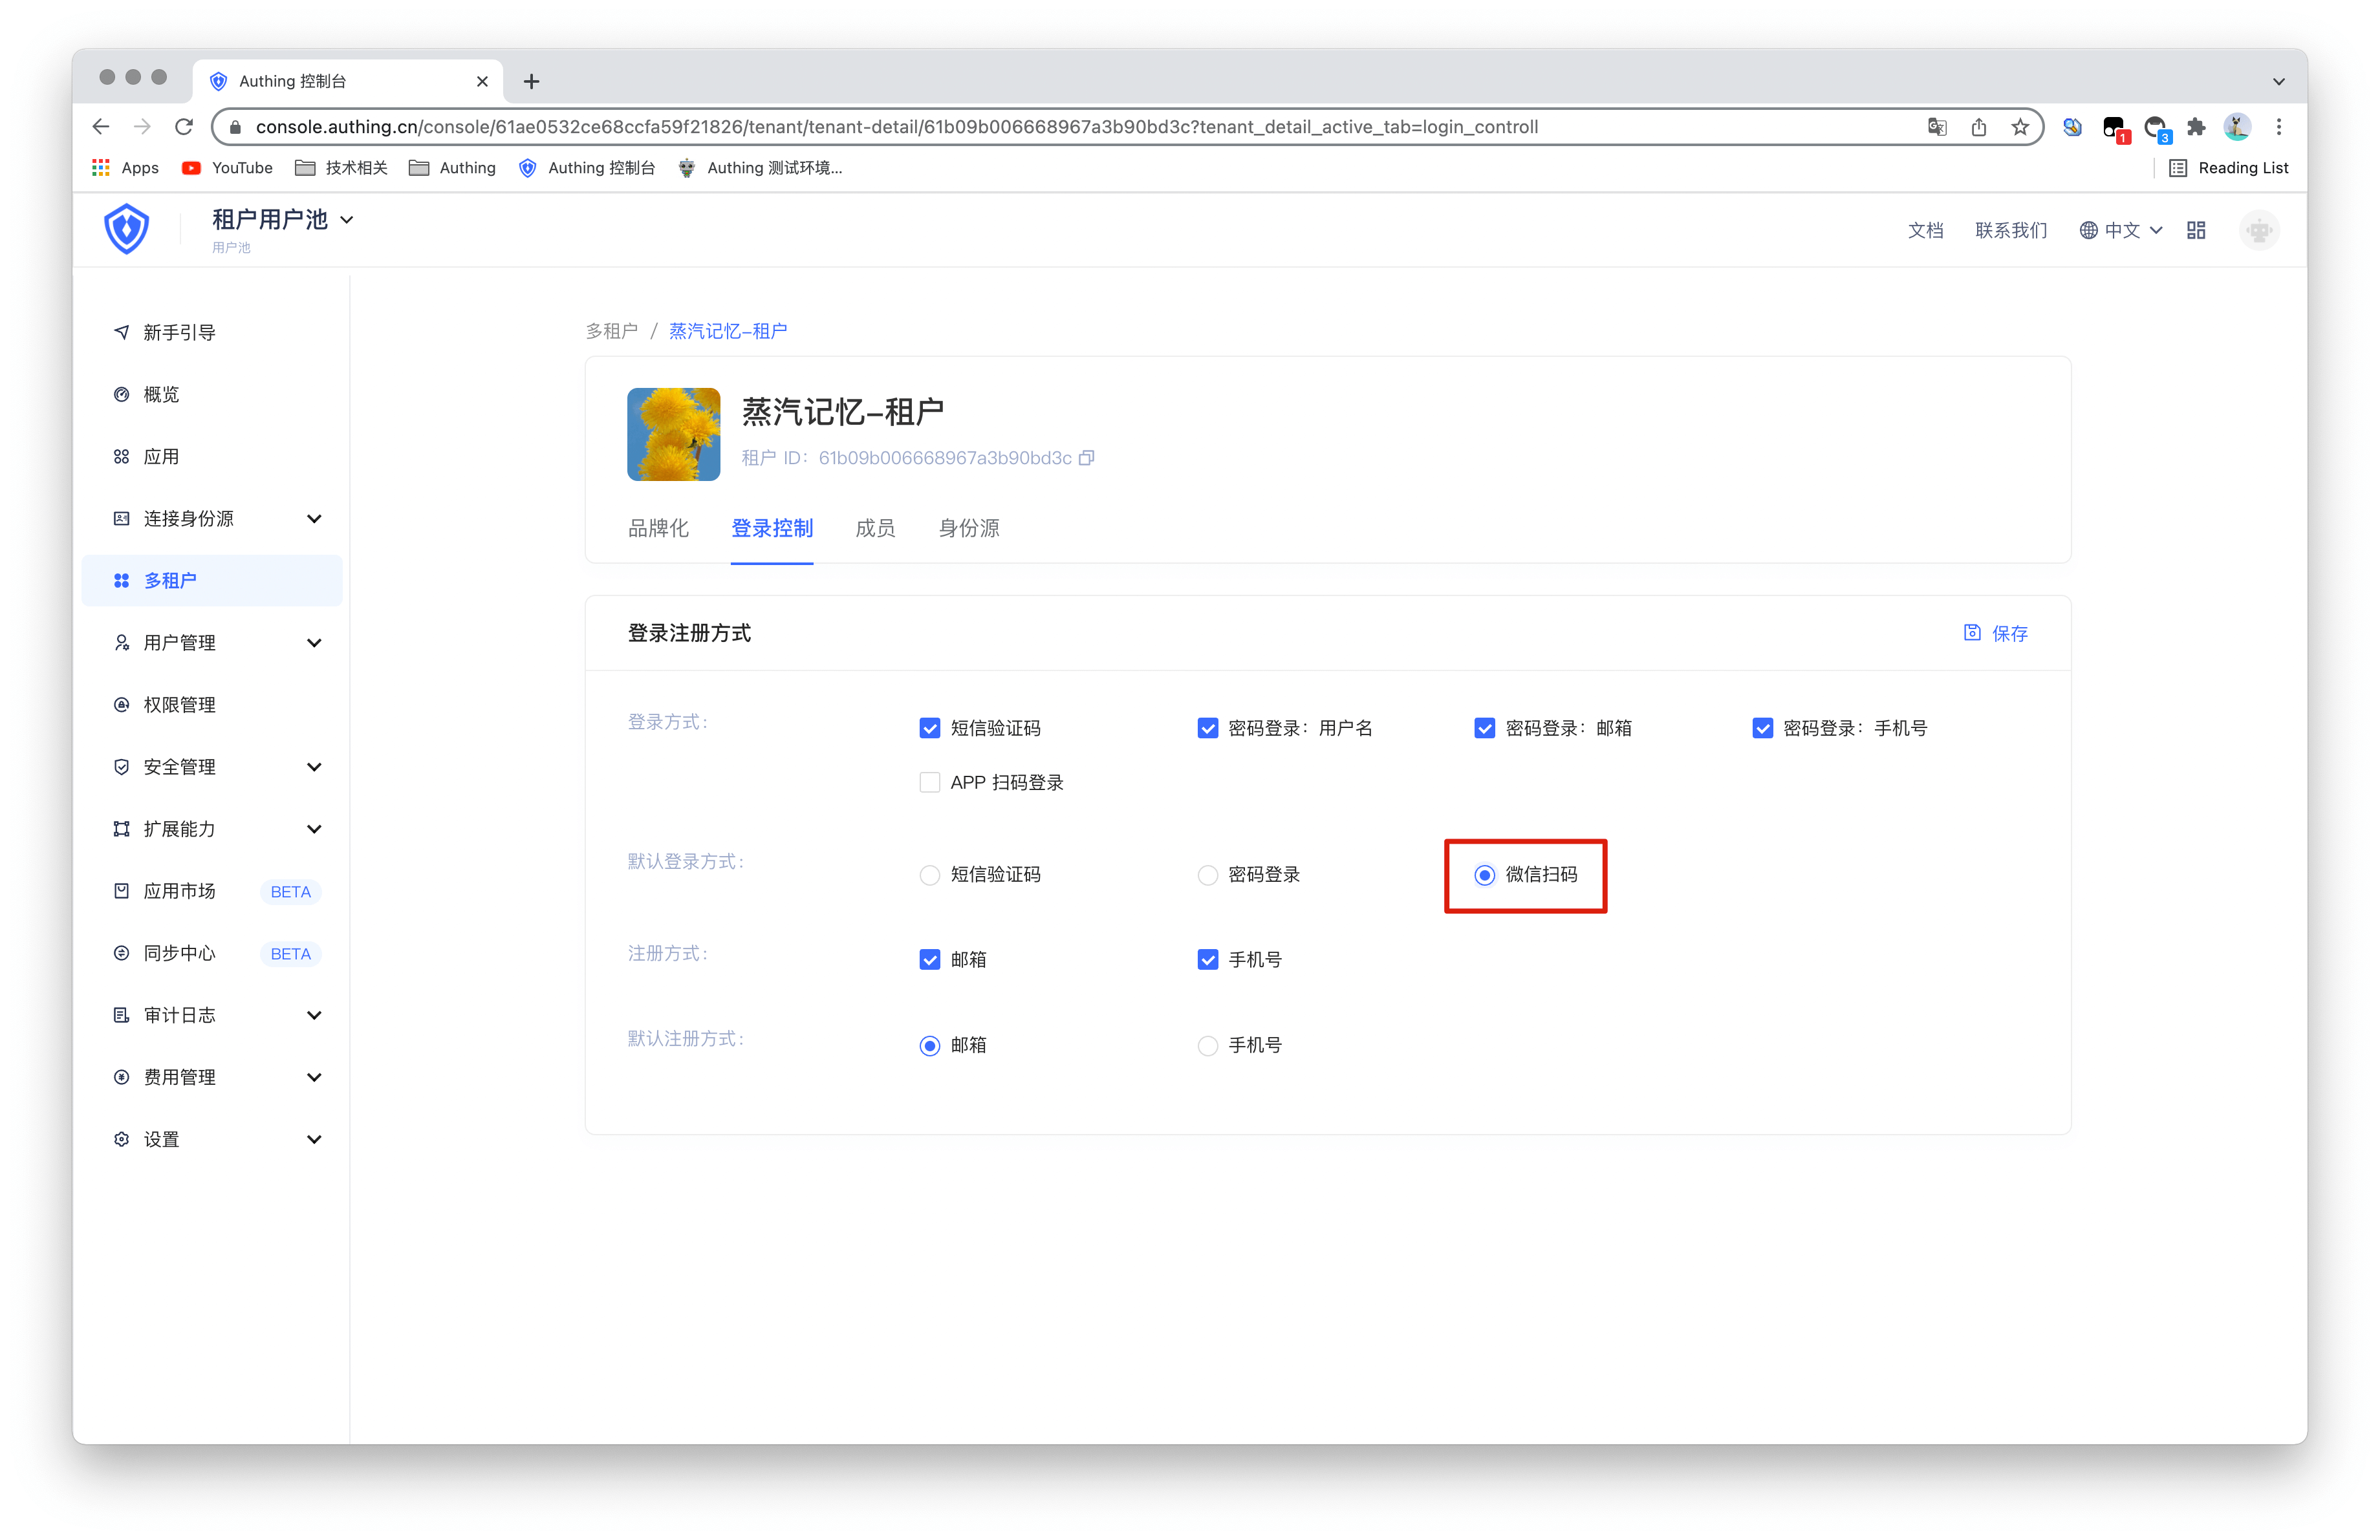This screenshot has width=2380, height=1540.
Task: Click the share icon in address bar
Action: (x=1978, y=127)
